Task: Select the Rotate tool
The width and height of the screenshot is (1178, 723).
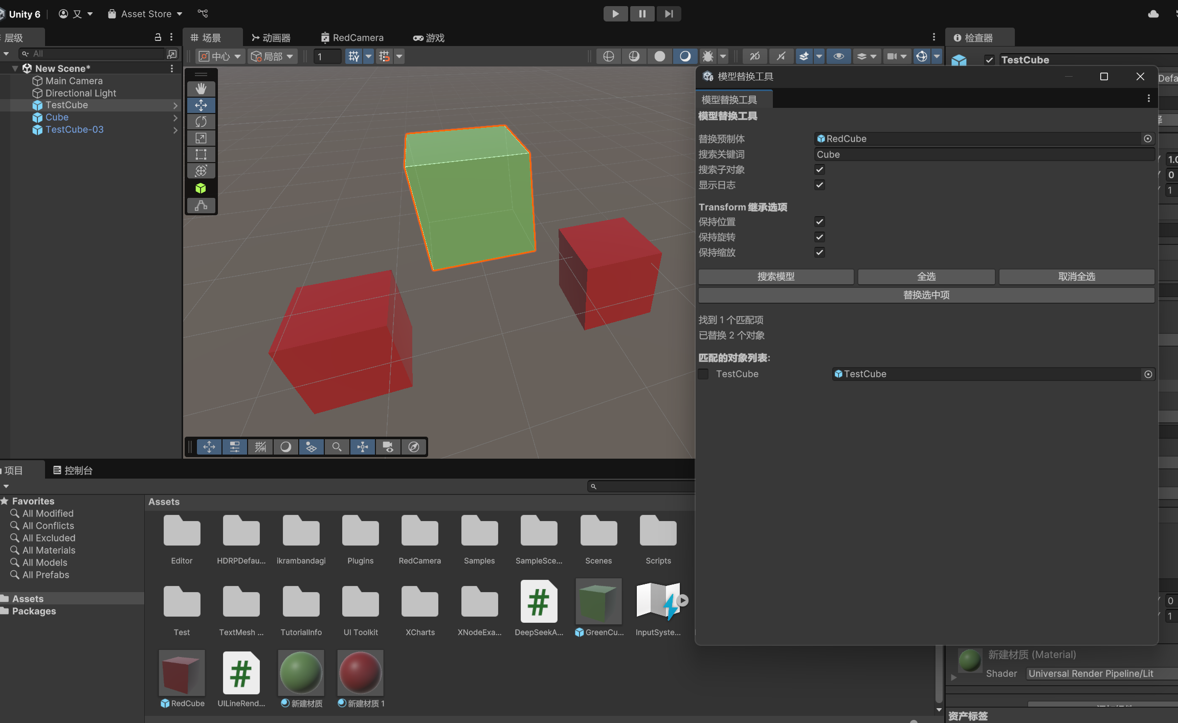Action: tap(201, 122)
